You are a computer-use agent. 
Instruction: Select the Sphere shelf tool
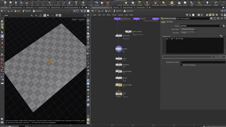pyautogui.click(x=11, y=3)
